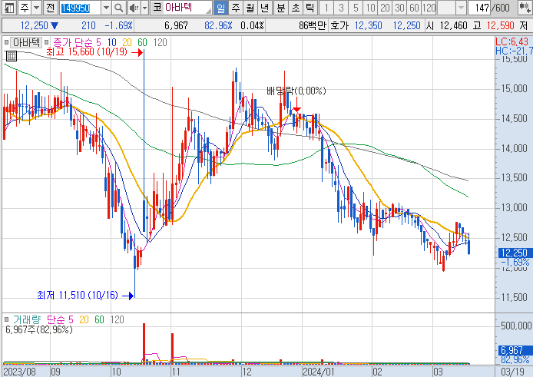Click the 20-day moving average label
Viewport: 533px width, 377px height.
tap(127, 42)
